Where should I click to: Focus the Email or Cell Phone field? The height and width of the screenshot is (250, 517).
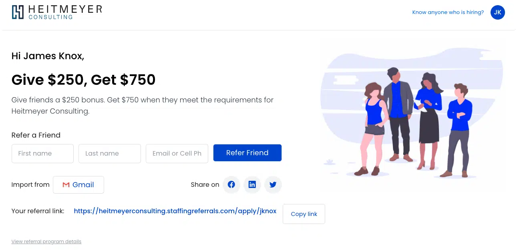pos(177,154)
